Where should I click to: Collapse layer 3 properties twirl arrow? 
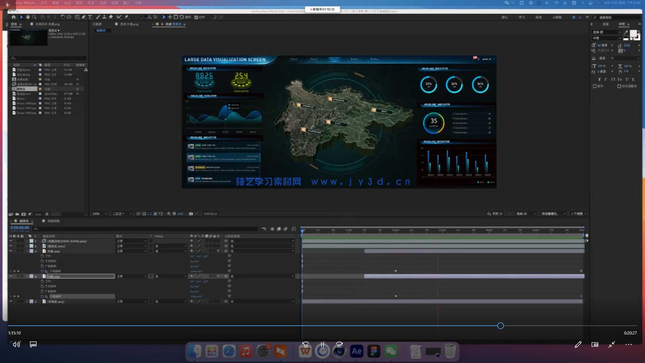tap(28, 251)
